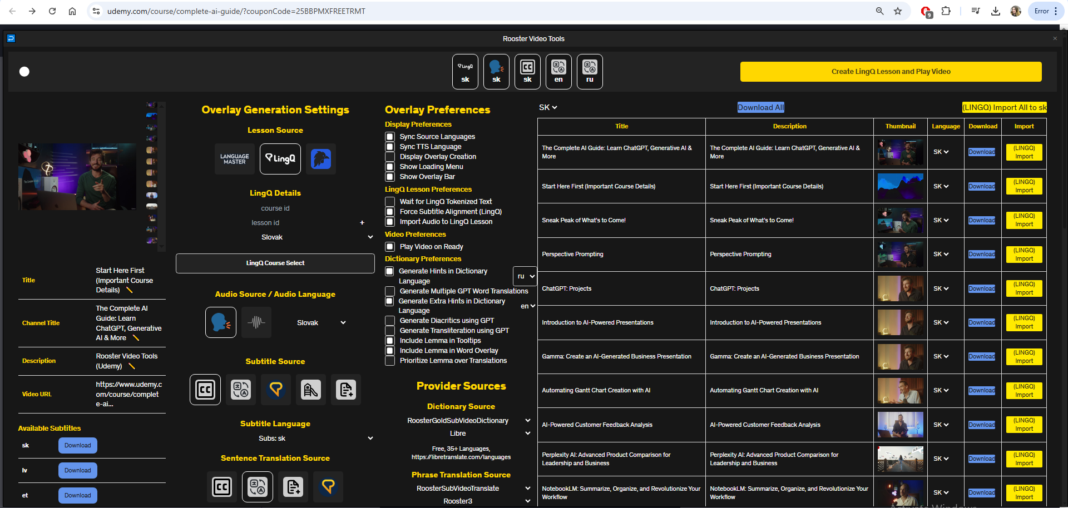Open the browser extensions puzzle icon
The width and height of the screenshot is (1068, 508).
tap(946, 11)
